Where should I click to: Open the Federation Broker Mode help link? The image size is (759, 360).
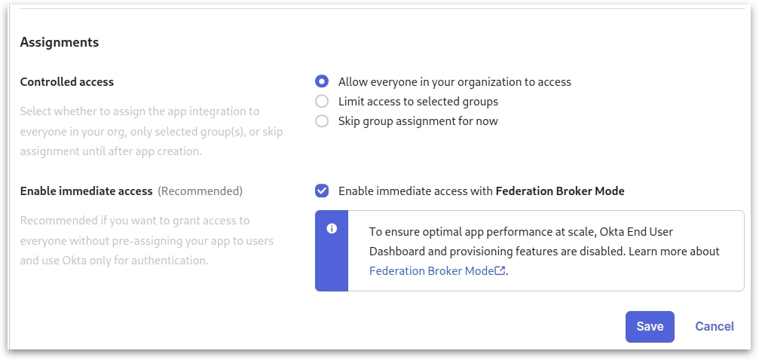pyautogui.click(x=431, y=271)
